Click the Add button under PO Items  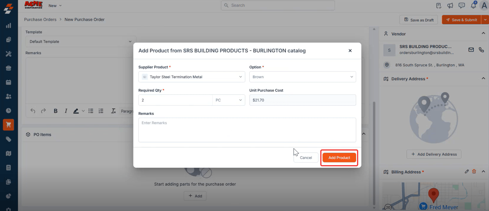tap(195, 196)
